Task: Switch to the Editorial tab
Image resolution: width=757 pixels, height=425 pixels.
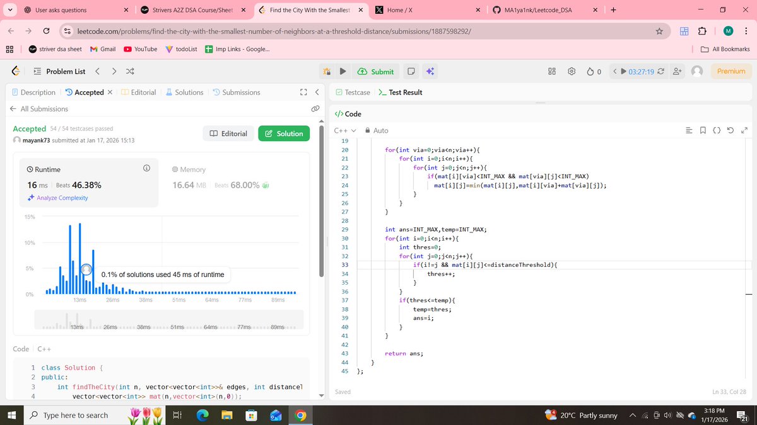Action: pyautogui.click(x=138, y=92)
